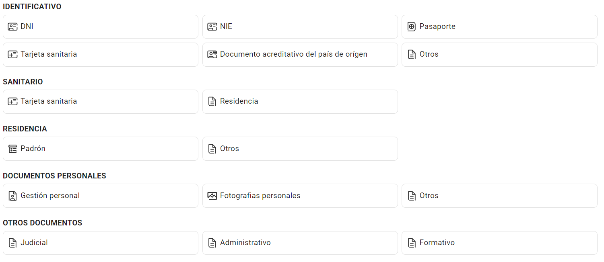Click the document icon next to Otros in Identificativo
604x262 pixels.
click(412, 54)
